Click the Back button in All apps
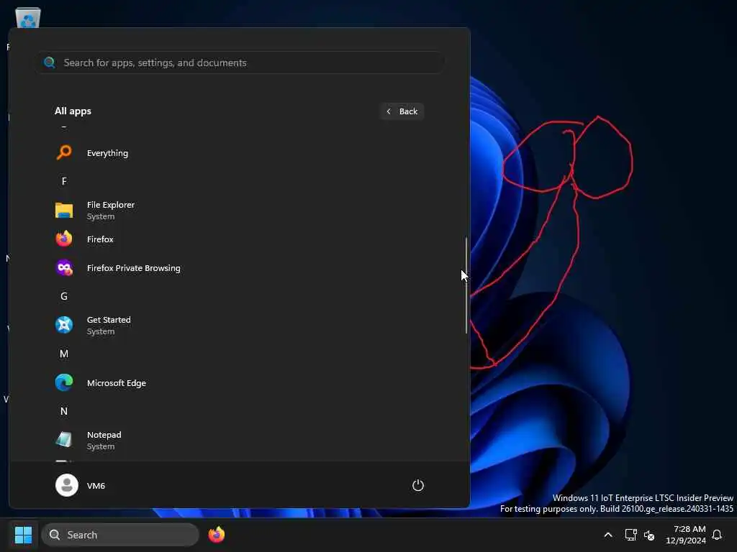 pyautogui.click(x=402, y=111)
